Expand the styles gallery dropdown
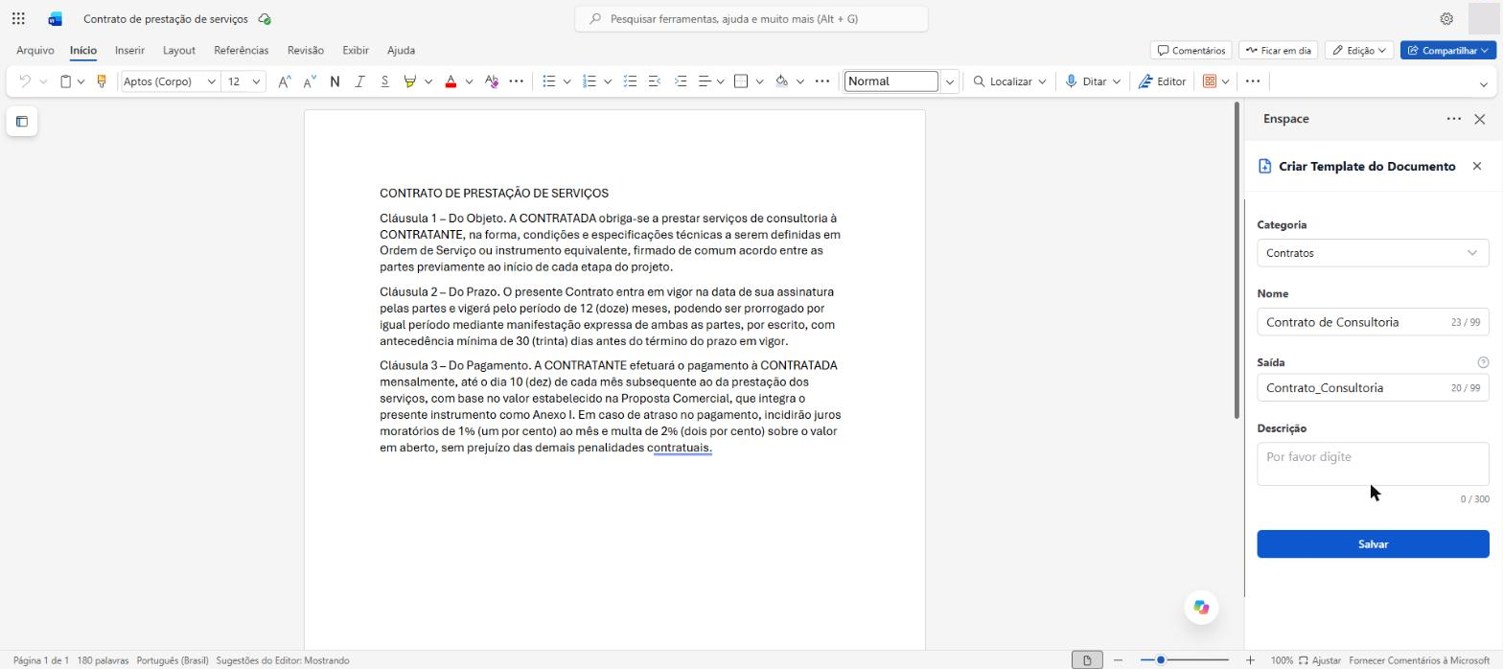Screen dimensions: 1503x669 tap(950, 81)
